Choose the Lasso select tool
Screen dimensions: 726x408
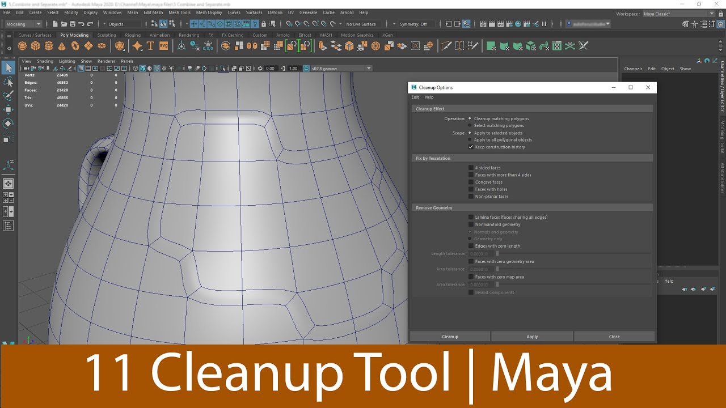pyautogui.click(x=8, y=82)
